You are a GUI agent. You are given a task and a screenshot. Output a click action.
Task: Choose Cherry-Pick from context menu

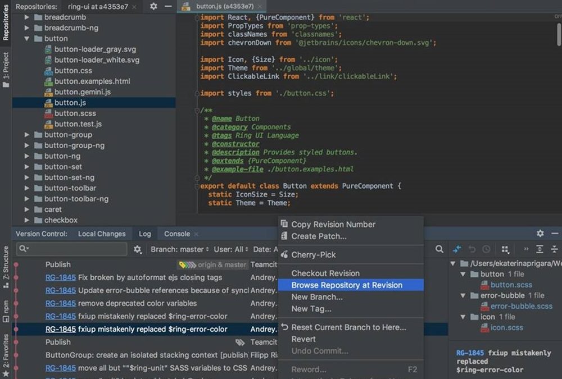click(x=351, y=255)
